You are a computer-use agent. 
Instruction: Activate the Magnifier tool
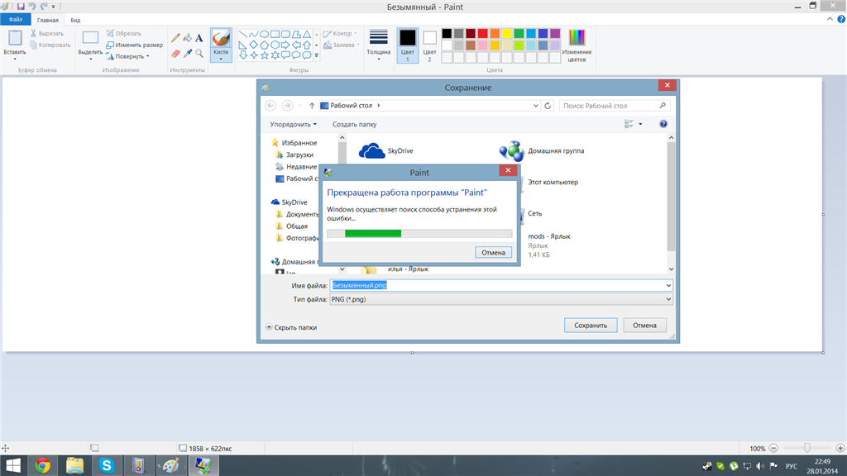tap(199, 54)
